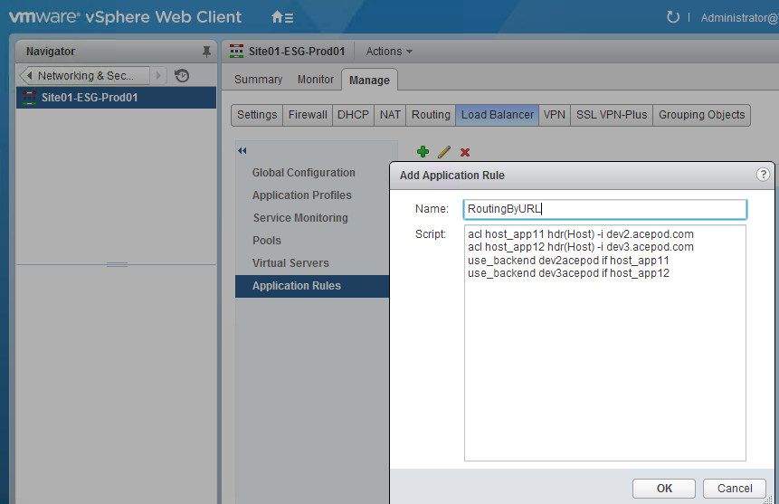779x504 pixels.
Task: Open the navigation history clock icon
Action: (x=182, y=75)
